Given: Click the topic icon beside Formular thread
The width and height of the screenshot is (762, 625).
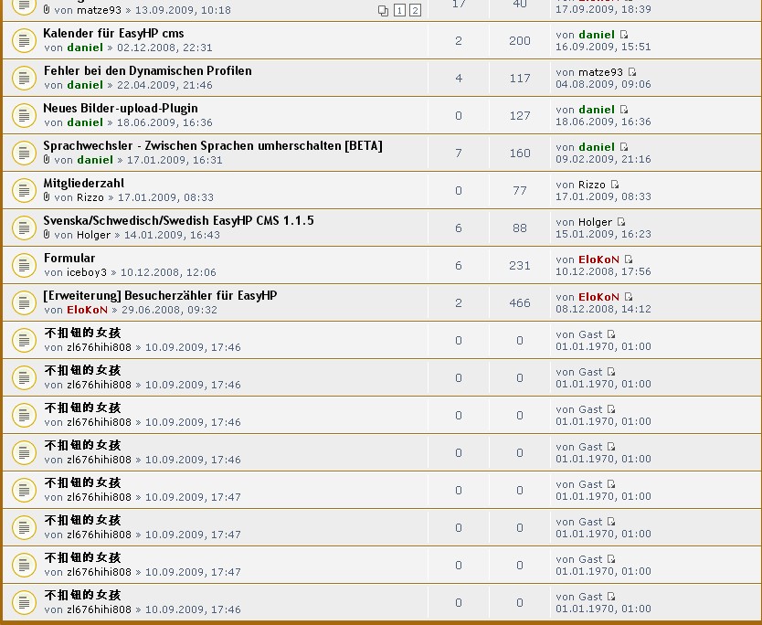Looking at the screenshot, I should tap(23, 265).
